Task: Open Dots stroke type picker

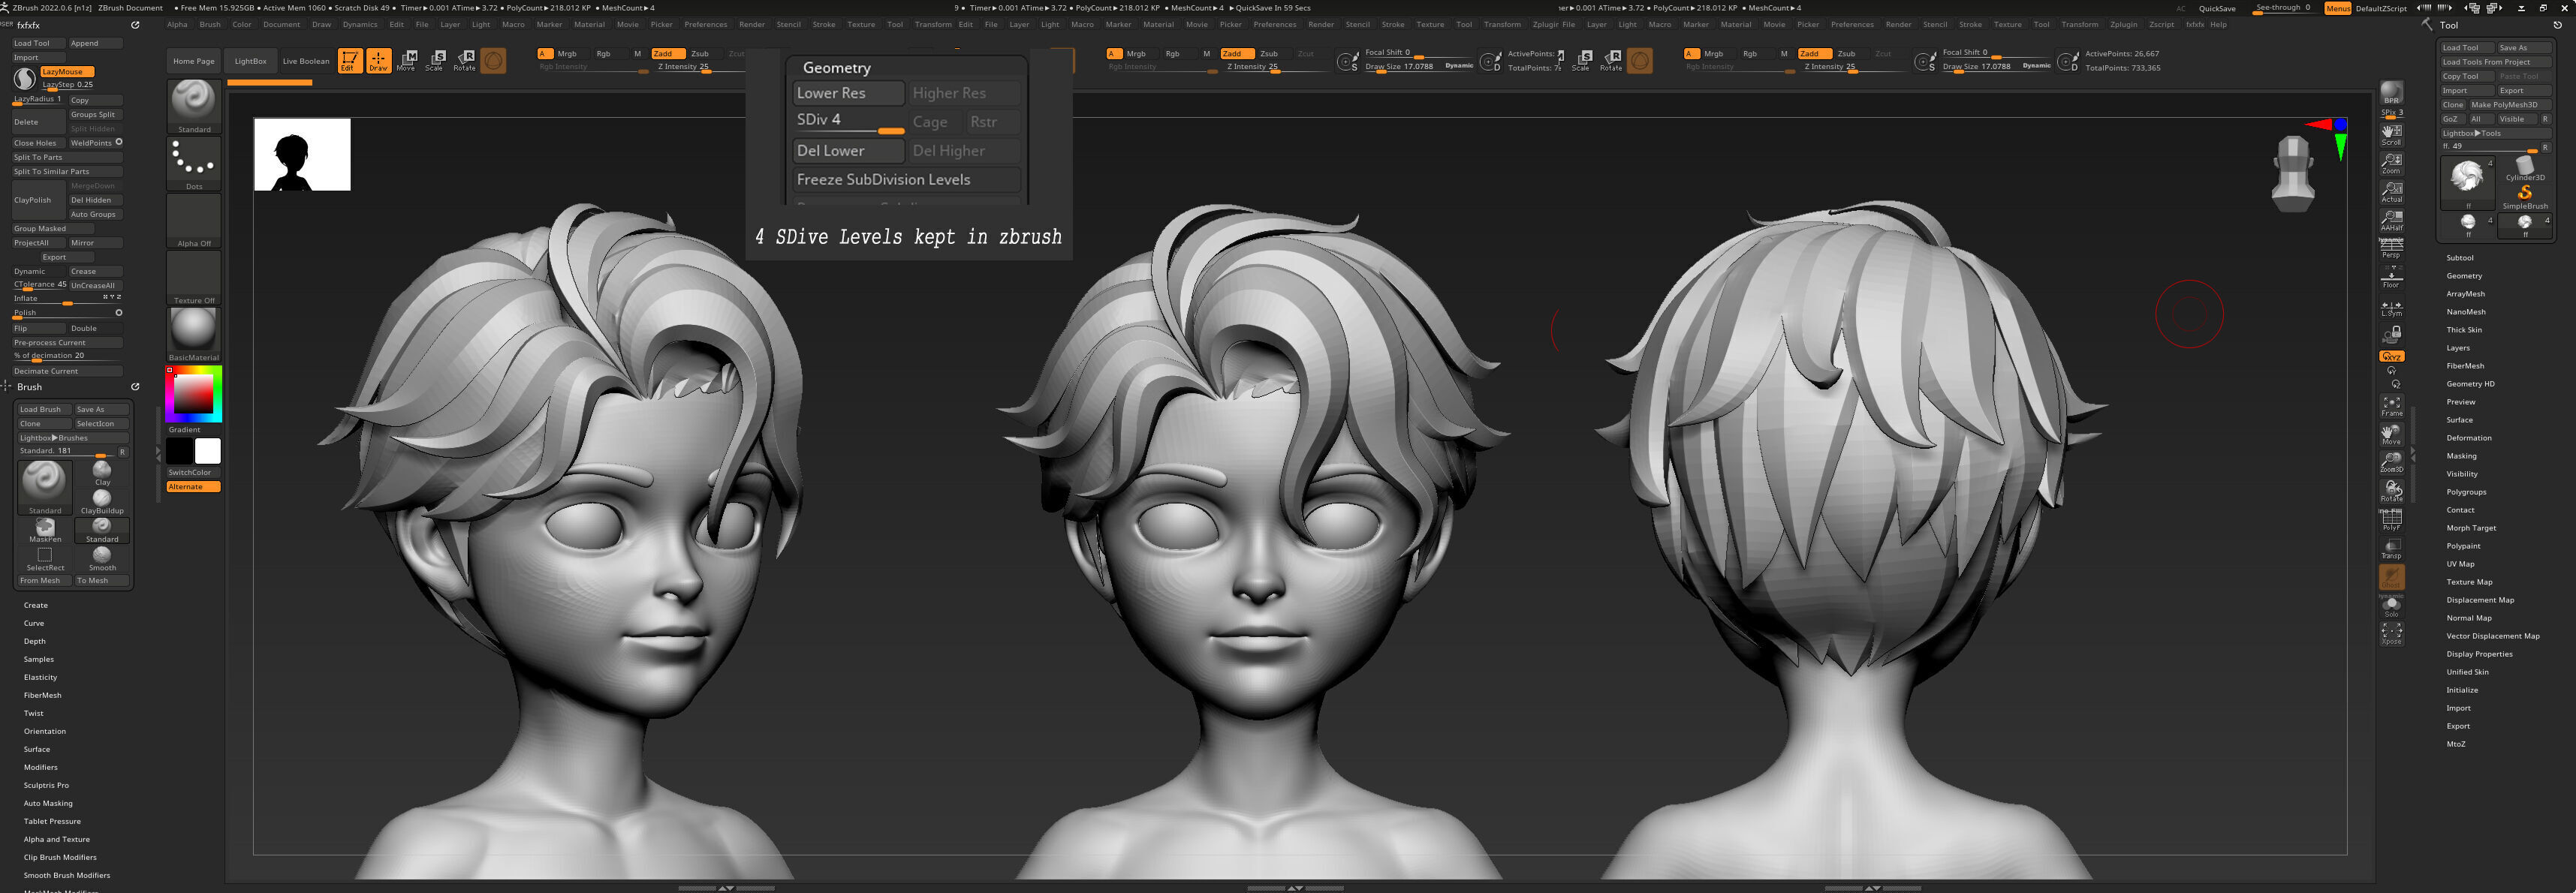Action: [x=194, y=164]
